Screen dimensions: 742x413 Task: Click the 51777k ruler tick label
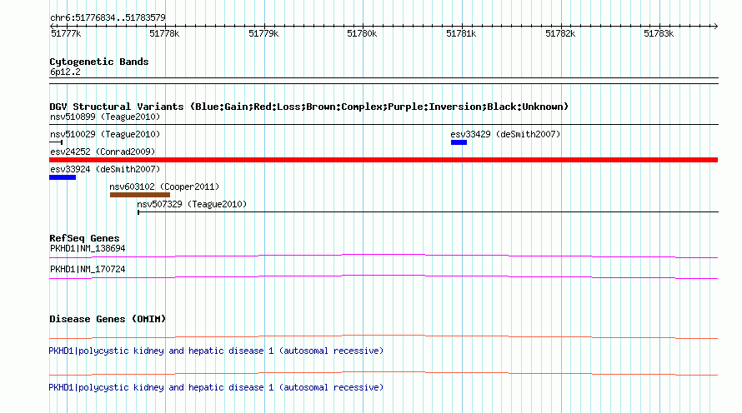66,33
